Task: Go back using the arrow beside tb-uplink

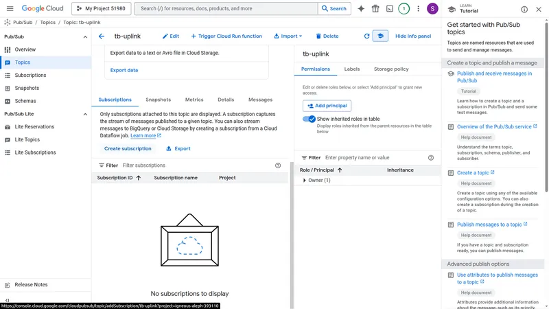Action: click(101, 36)
